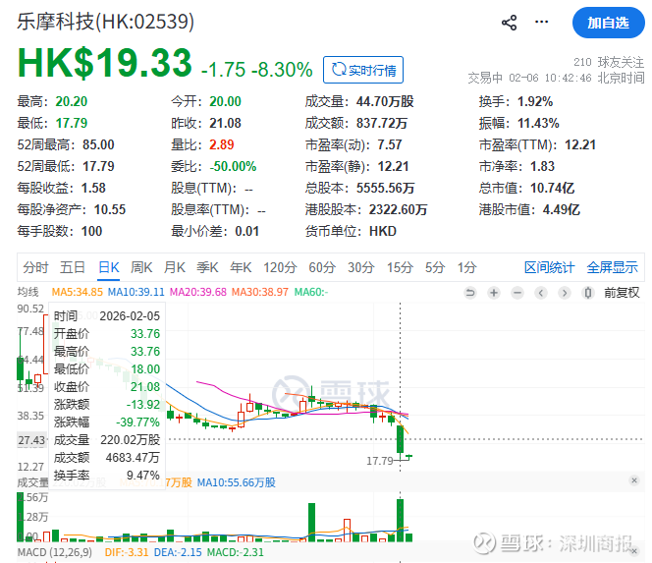
Task: Click the 港股市值 4.49亿 value
Action: pos(562,209)
